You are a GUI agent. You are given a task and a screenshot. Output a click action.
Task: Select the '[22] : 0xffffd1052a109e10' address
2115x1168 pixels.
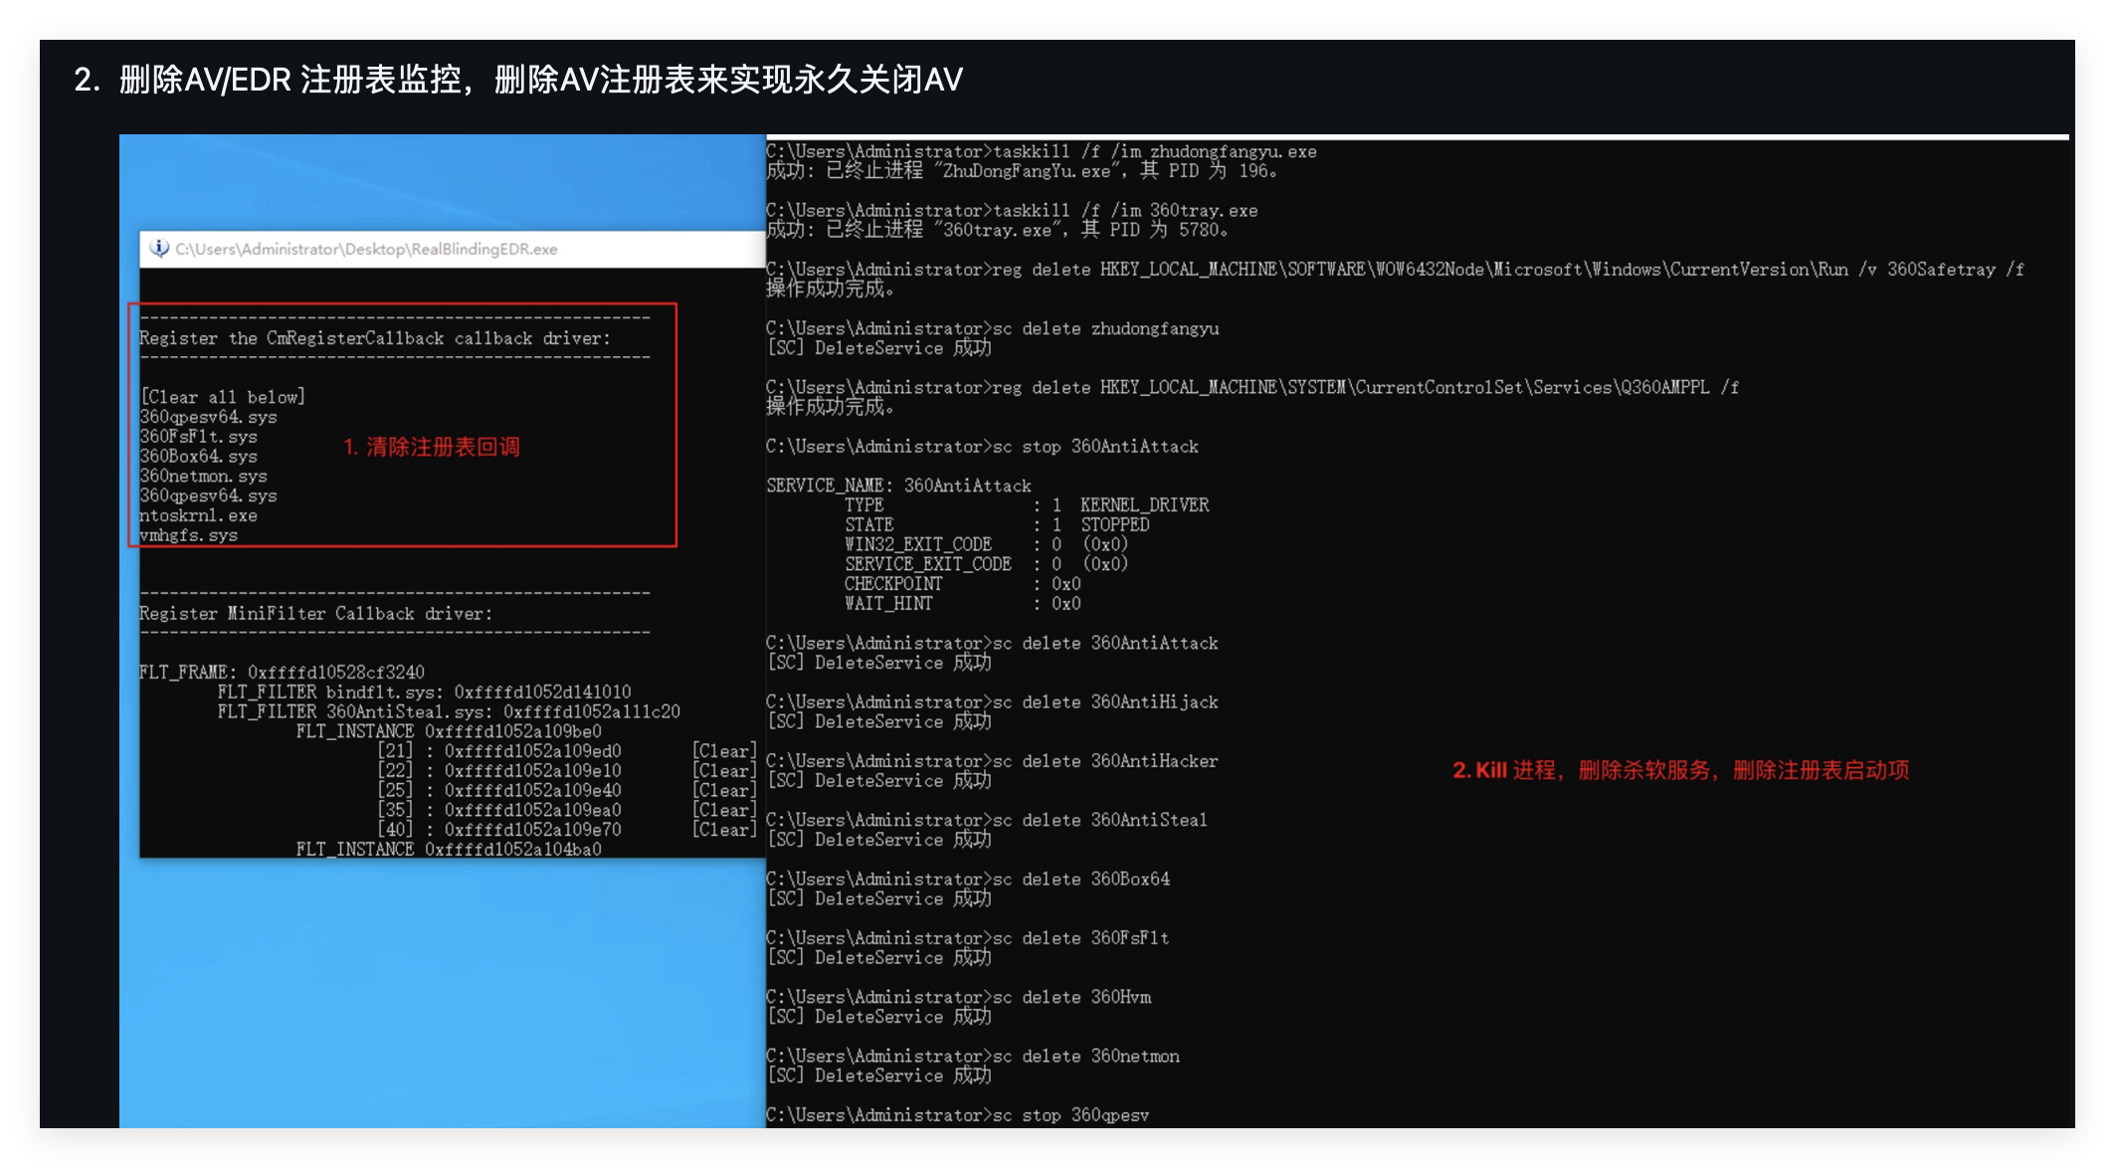tap(499, 771)
